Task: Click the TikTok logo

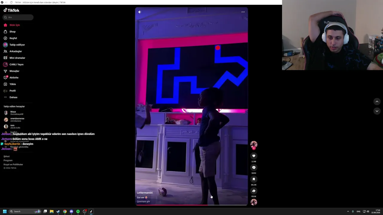Action: pyautogui.click(x=11, y=10)
